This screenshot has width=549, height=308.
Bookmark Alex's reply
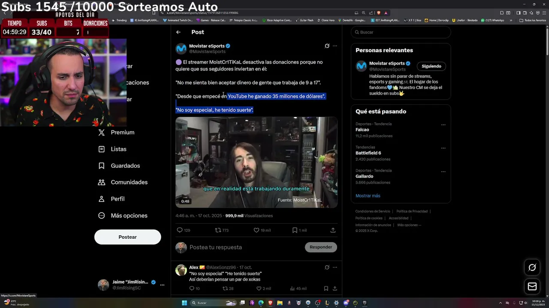click(x=326, y=289)
